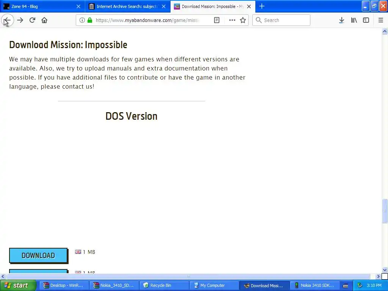Click the DOS Version heading
388x291 pixels.
tap(131, 116)
